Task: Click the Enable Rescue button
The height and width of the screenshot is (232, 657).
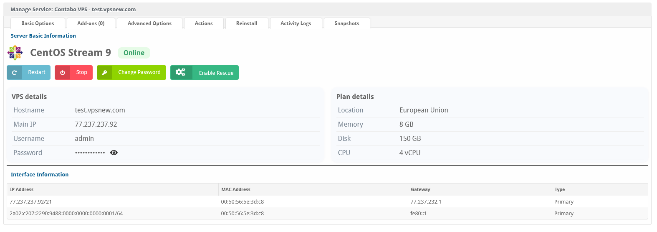Action: tap(205, 72)
